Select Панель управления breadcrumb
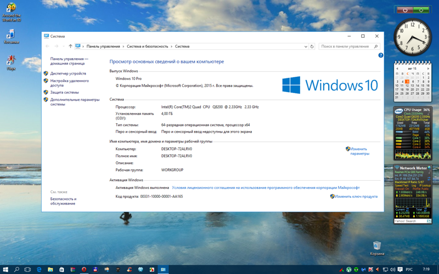This screenshot has height=274, width=439. [103, 47]
